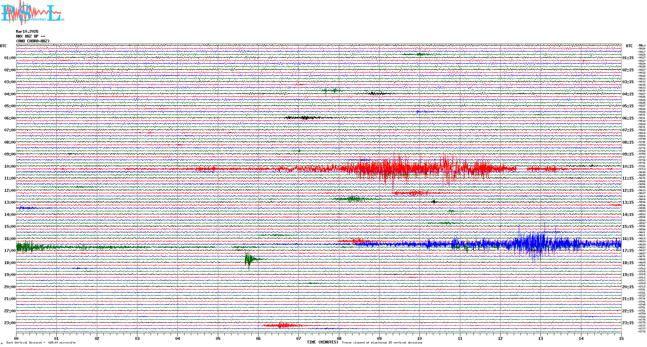Click the Each Vertical Division microvolts note
The width and height of the screenshot is (647, 347).
41,343
